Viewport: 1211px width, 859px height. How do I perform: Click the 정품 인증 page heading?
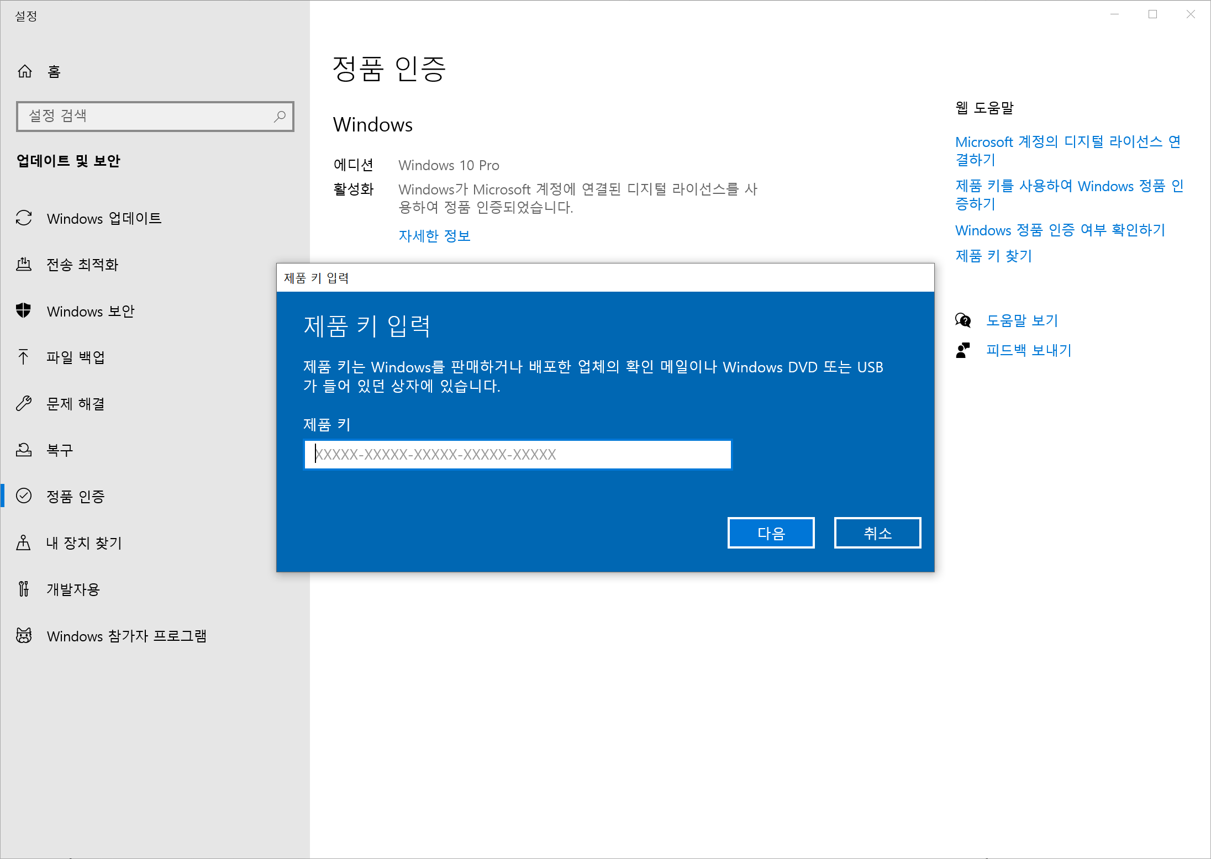click(388, 69)
